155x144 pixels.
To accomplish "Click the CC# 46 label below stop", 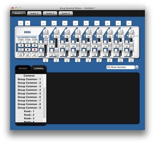I will [x=27, y=54].
